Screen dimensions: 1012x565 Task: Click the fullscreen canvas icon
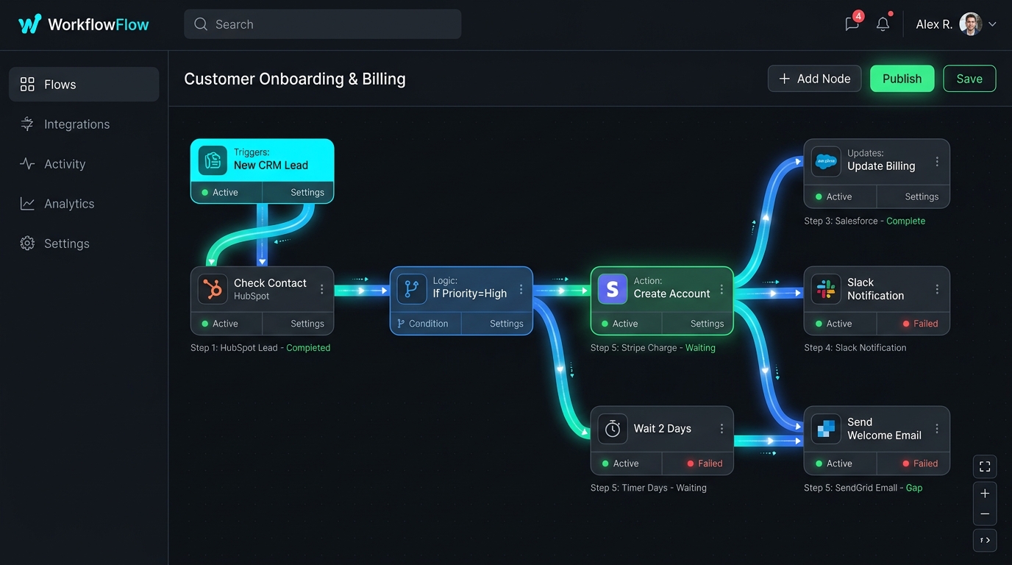[985, 466]
